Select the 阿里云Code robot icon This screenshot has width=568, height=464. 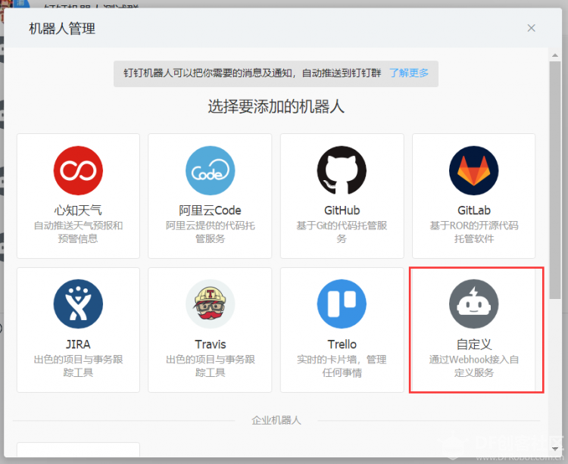210,170
